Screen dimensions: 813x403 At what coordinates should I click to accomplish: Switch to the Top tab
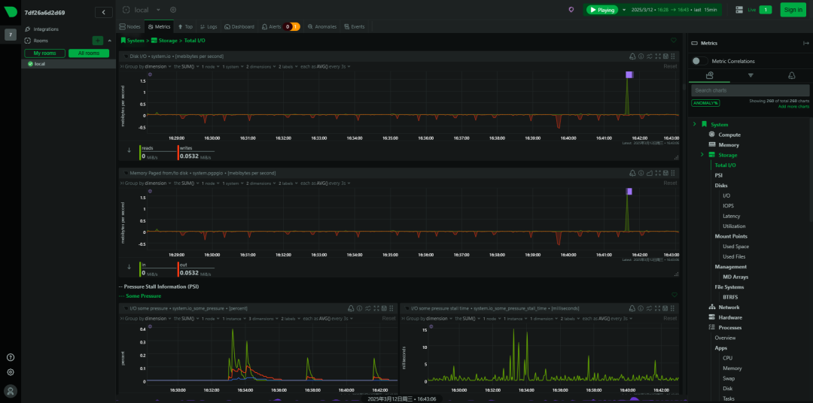click(184, 26)
